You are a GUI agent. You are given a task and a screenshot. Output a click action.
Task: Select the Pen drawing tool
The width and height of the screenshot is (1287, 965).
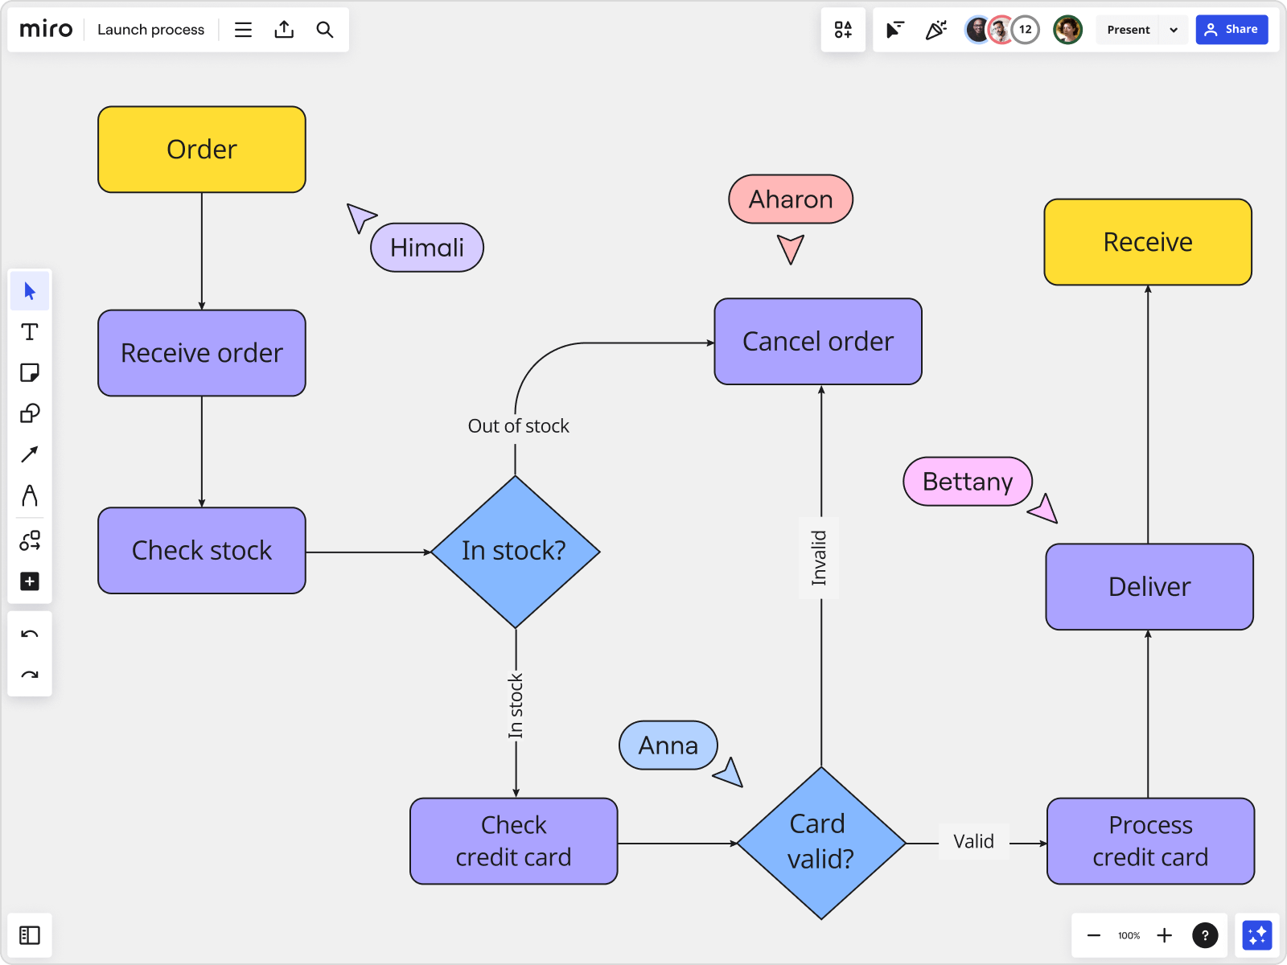(x=30, y=496)
